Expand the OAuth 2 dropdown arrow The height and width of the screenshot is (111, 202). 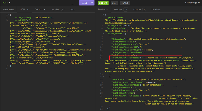(x=45, y=9)
